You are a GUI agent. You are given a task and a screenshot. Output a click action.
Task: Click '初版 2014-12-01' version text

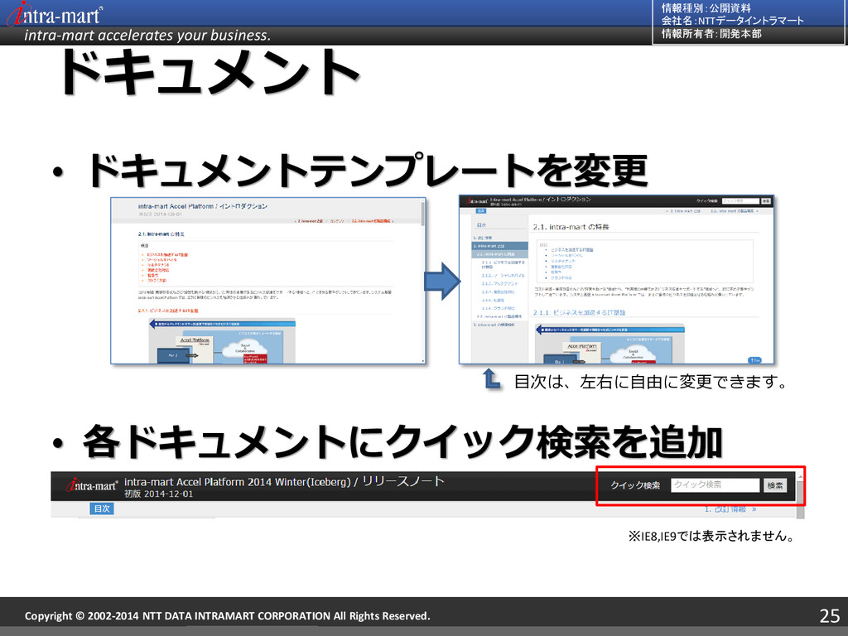point(158,494)
